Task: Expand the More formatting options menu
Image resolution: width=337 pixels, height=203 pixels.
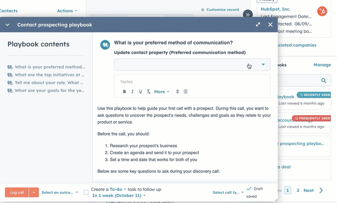Action: (161, 92)
